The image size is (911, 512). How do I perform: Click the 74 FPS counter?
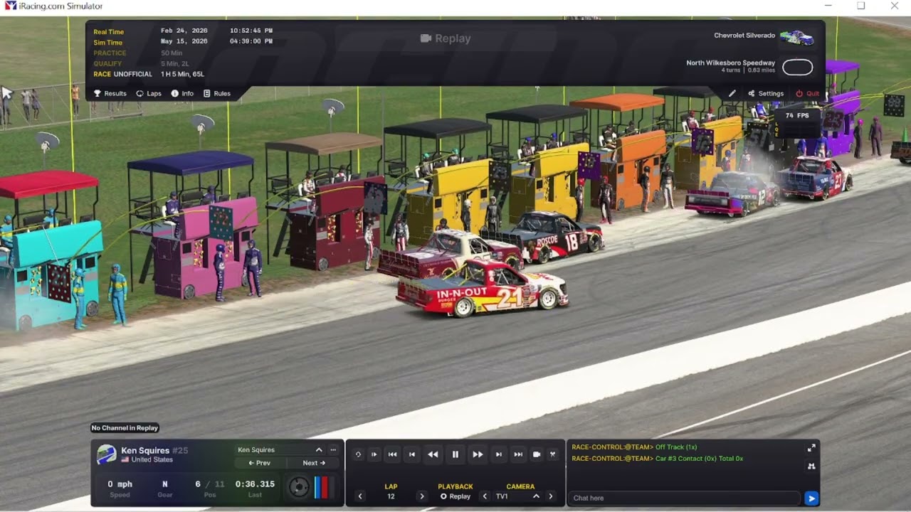coord(797,115)
